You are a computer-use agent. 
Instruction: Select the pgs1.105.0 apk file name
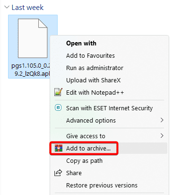tap(31, 70)
